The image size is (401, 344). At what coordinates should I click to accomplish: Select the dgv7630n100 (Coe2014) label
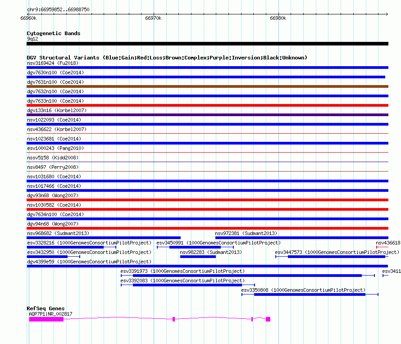point(55,72)
